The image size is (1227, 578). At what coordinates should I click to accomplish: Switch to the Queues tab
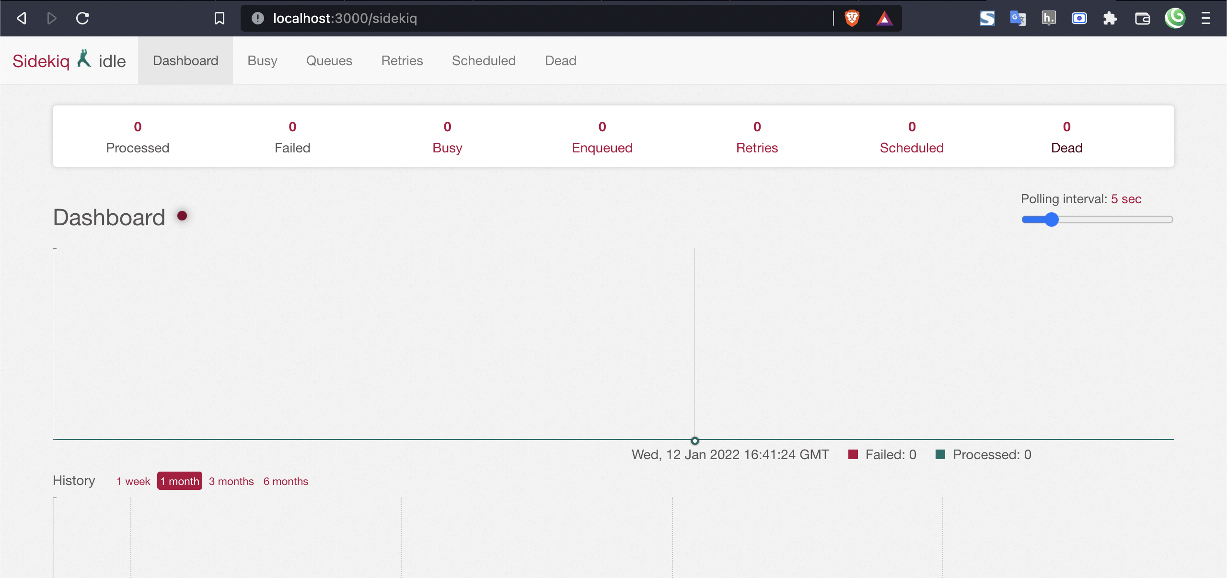point(329,60)
